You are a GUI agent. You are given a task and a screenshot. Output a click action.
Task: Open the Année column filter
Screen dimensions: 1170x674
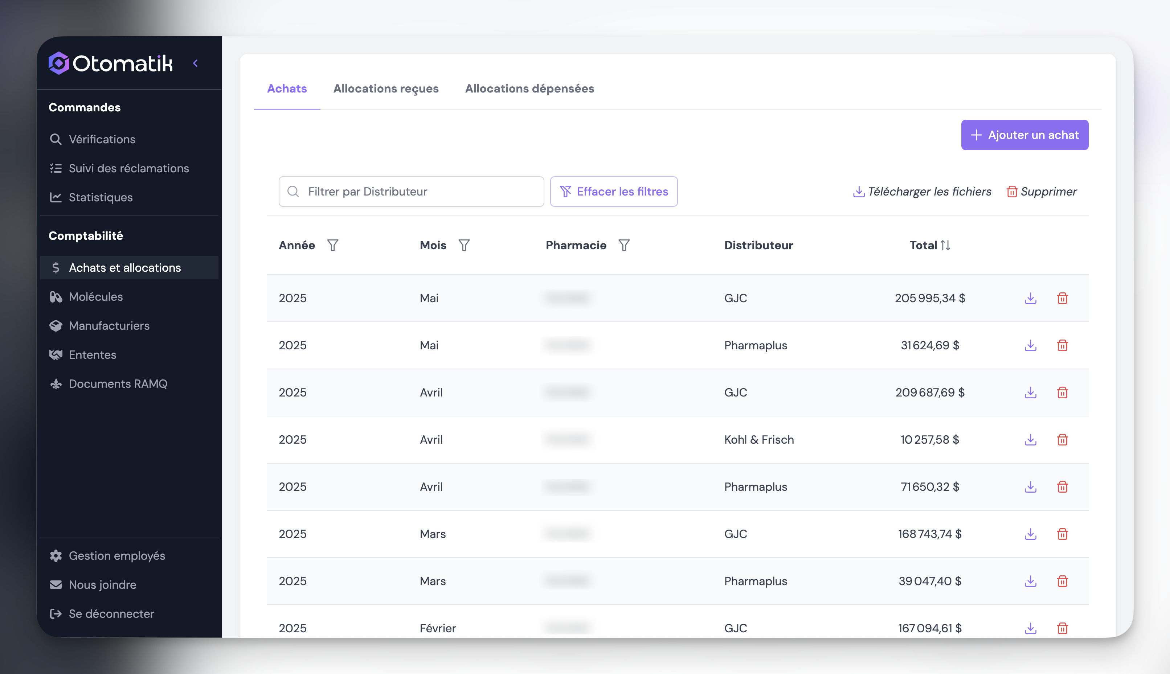pos(332,245)
